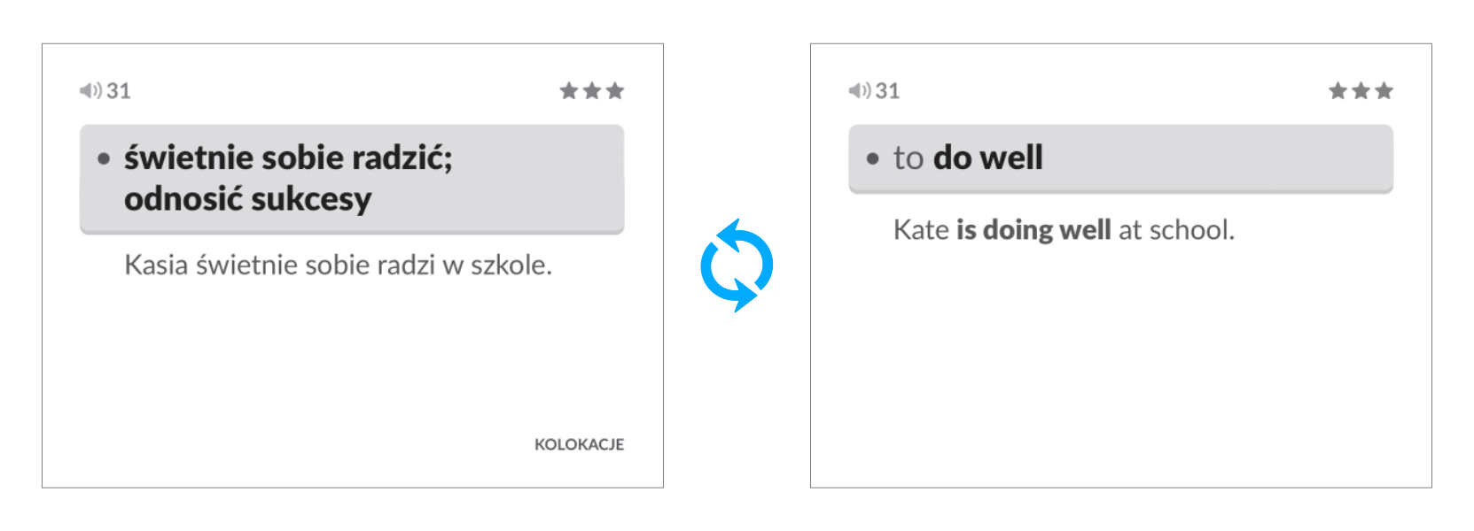Viewport: 1474px width, 531px height.
Task: Click the 'to do well' term box
Action: point(1120,158)
